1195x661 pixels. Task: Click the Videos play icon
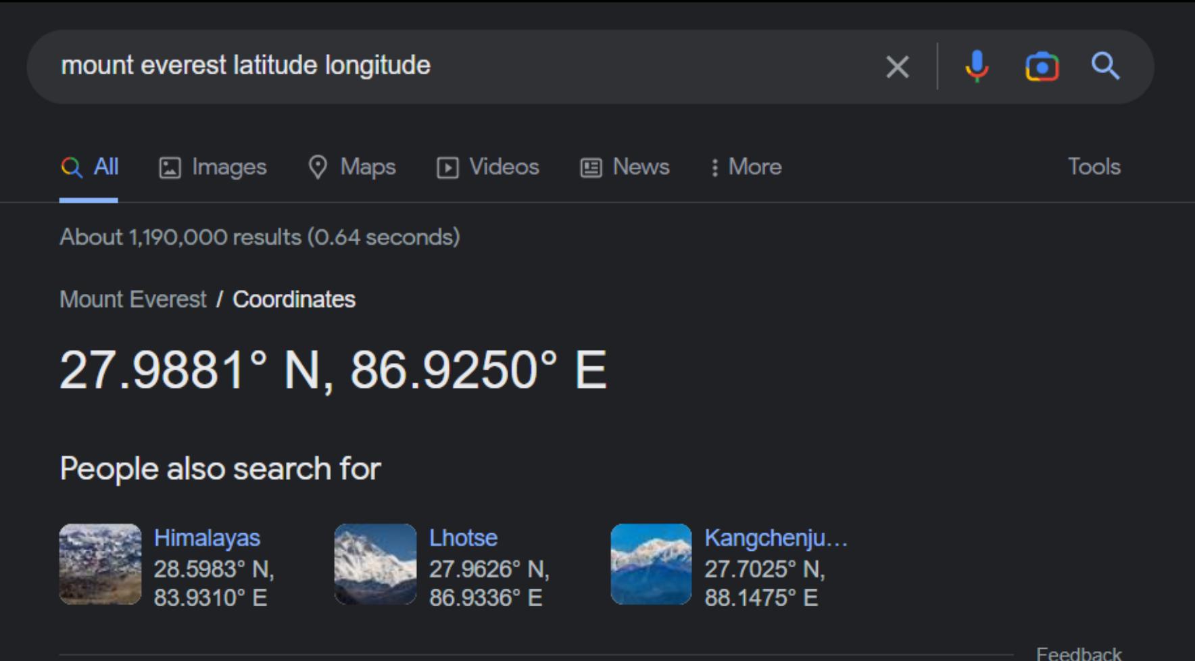point(447,168)
